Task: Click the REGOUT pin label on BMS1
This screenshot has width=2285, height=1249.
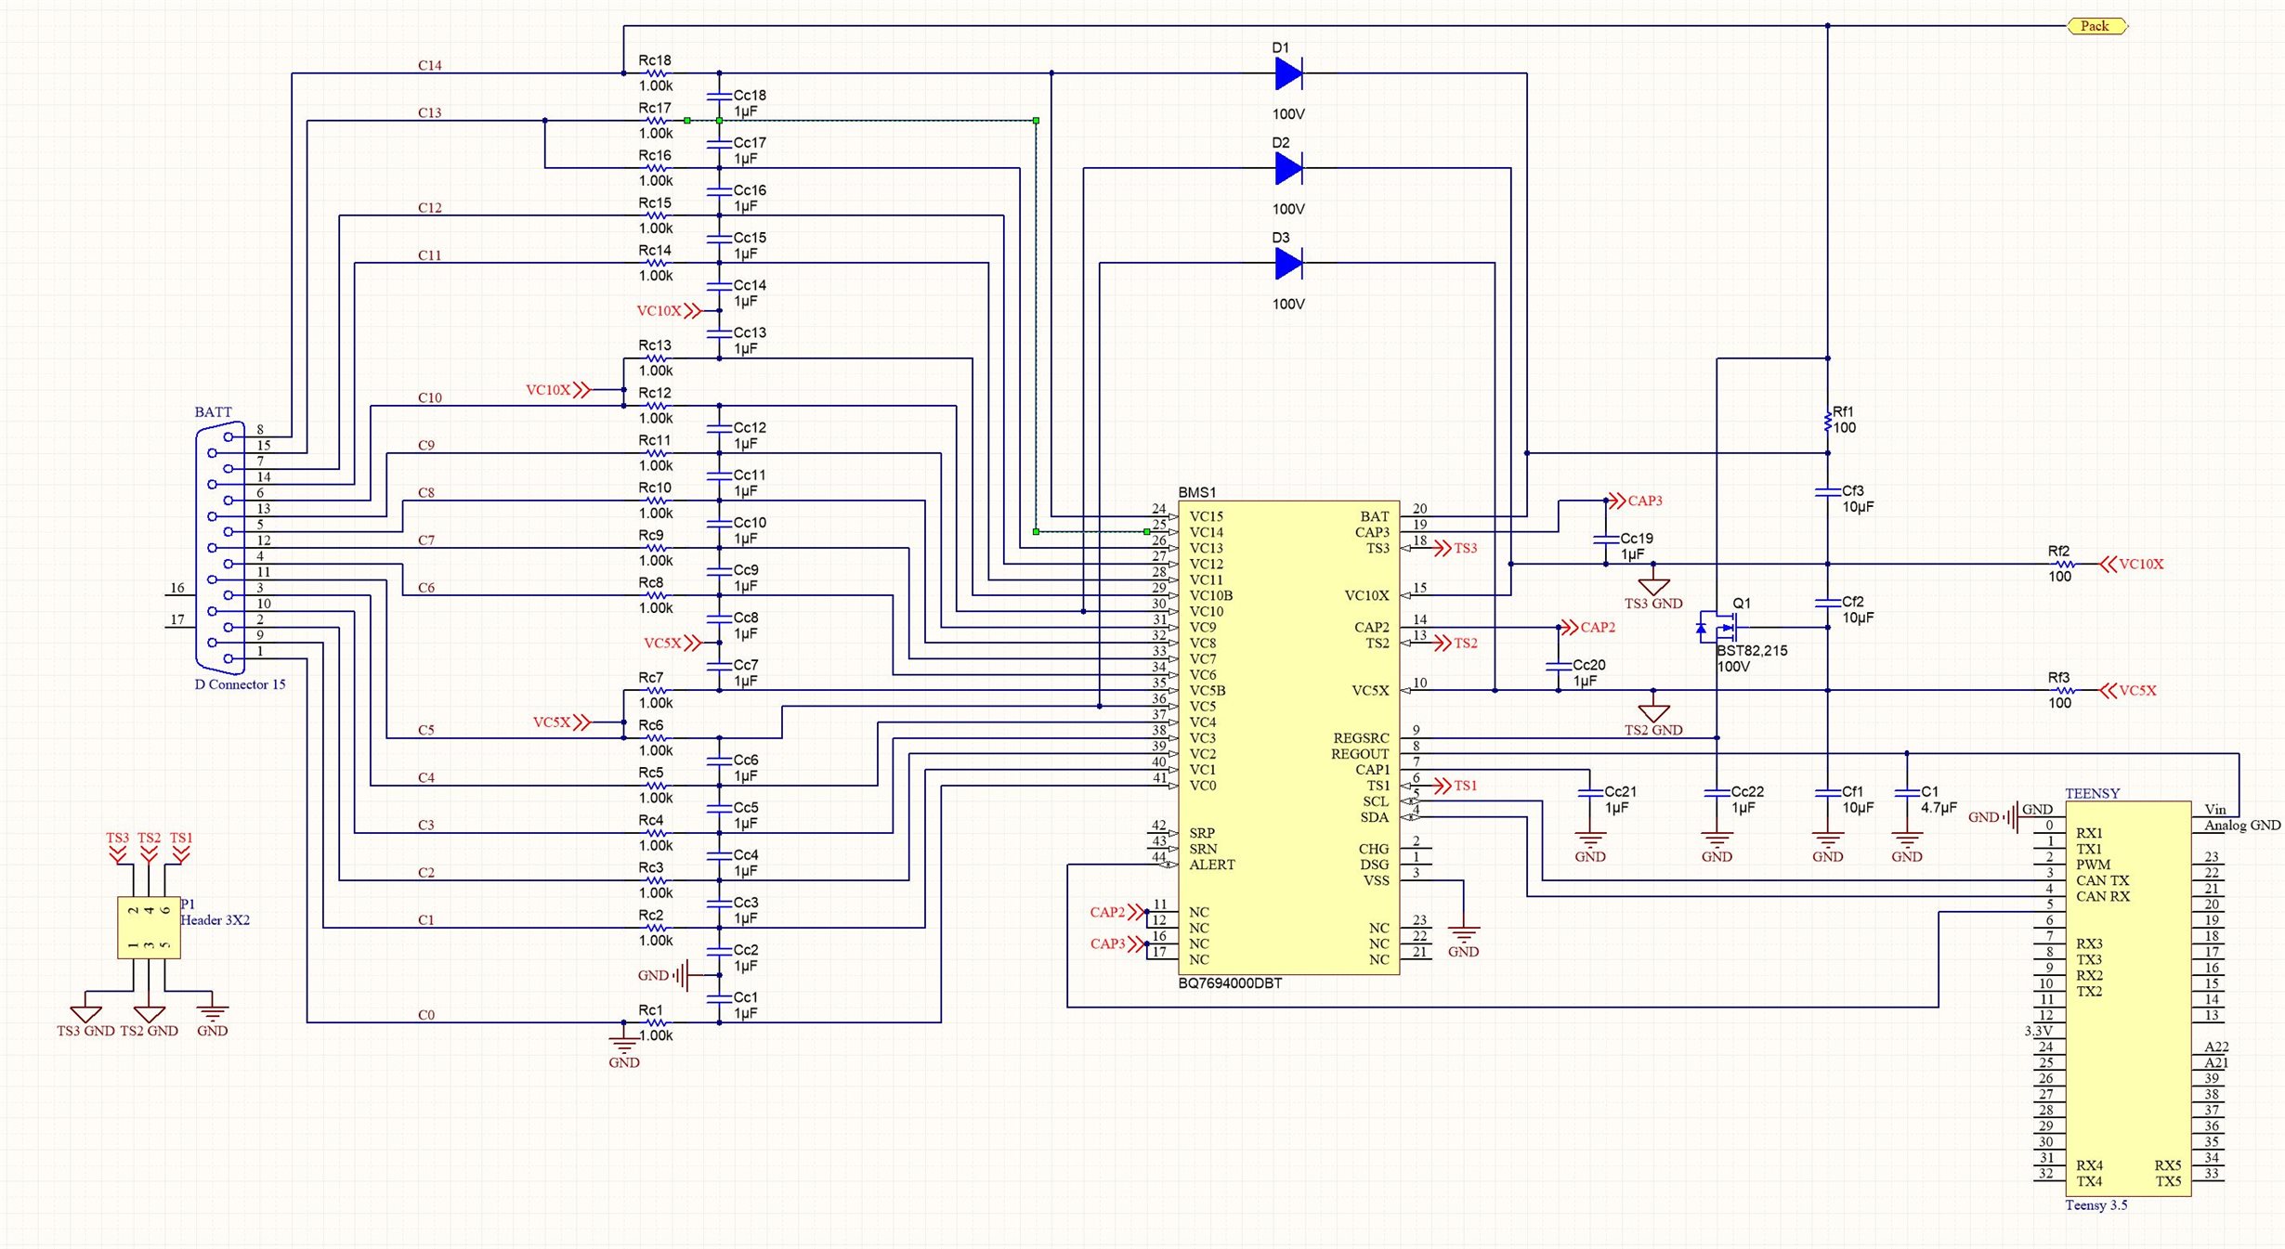Action: point(1360,754)
